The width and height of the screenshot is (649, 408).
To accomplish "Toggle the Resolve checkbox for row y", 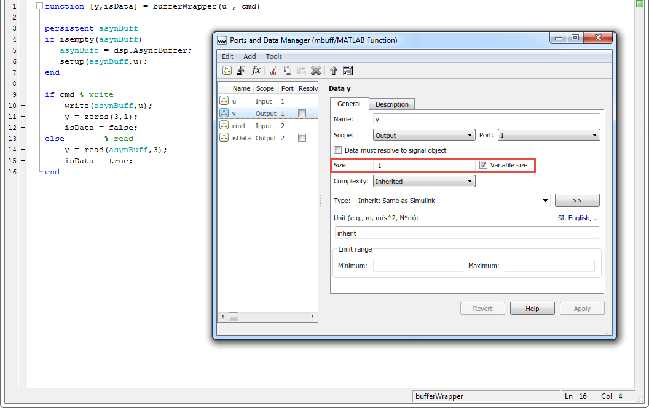I will point(302,114).
